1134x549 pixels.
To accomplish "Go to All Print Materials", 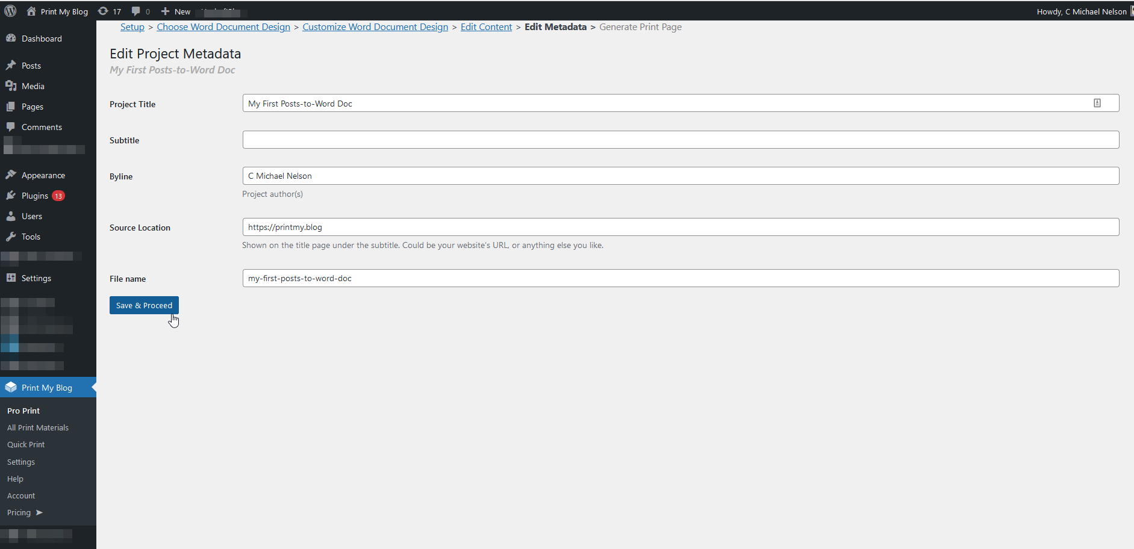I will pos(38,427).
